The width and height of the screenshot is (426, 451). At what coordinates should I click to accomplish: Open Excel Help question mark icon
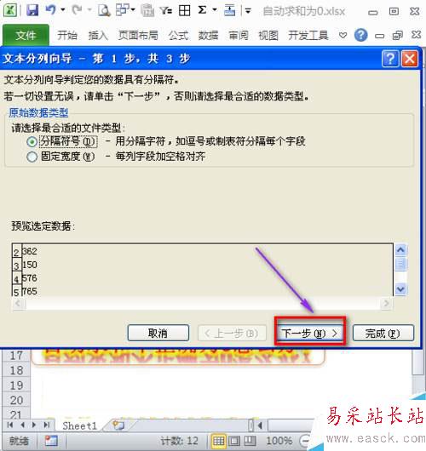coord(360,36)
